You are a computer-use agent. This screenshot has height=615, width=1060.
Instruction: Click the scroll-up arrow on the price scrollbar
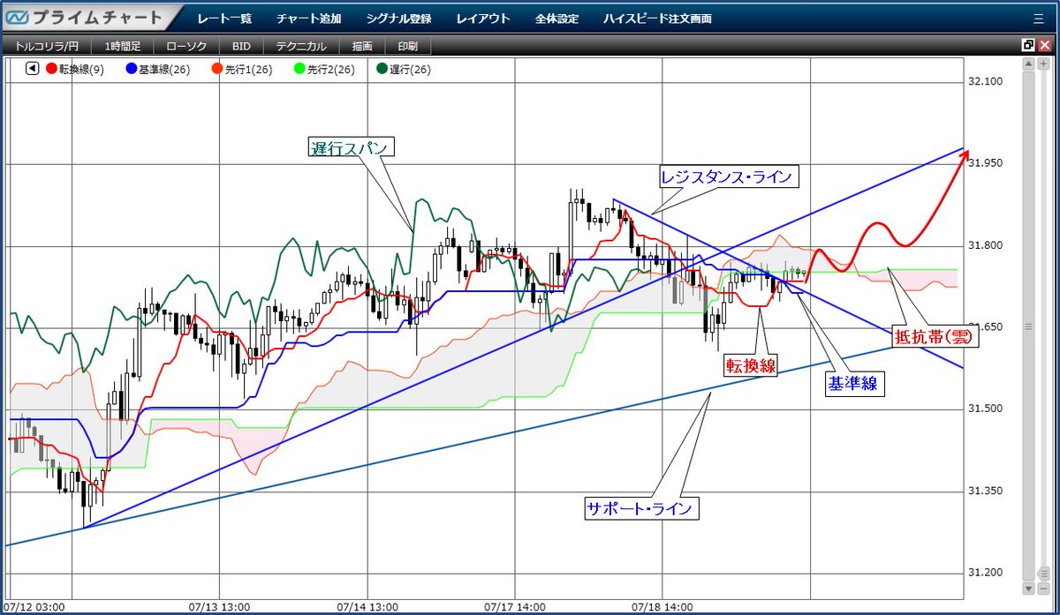(x=1027, y=64)
